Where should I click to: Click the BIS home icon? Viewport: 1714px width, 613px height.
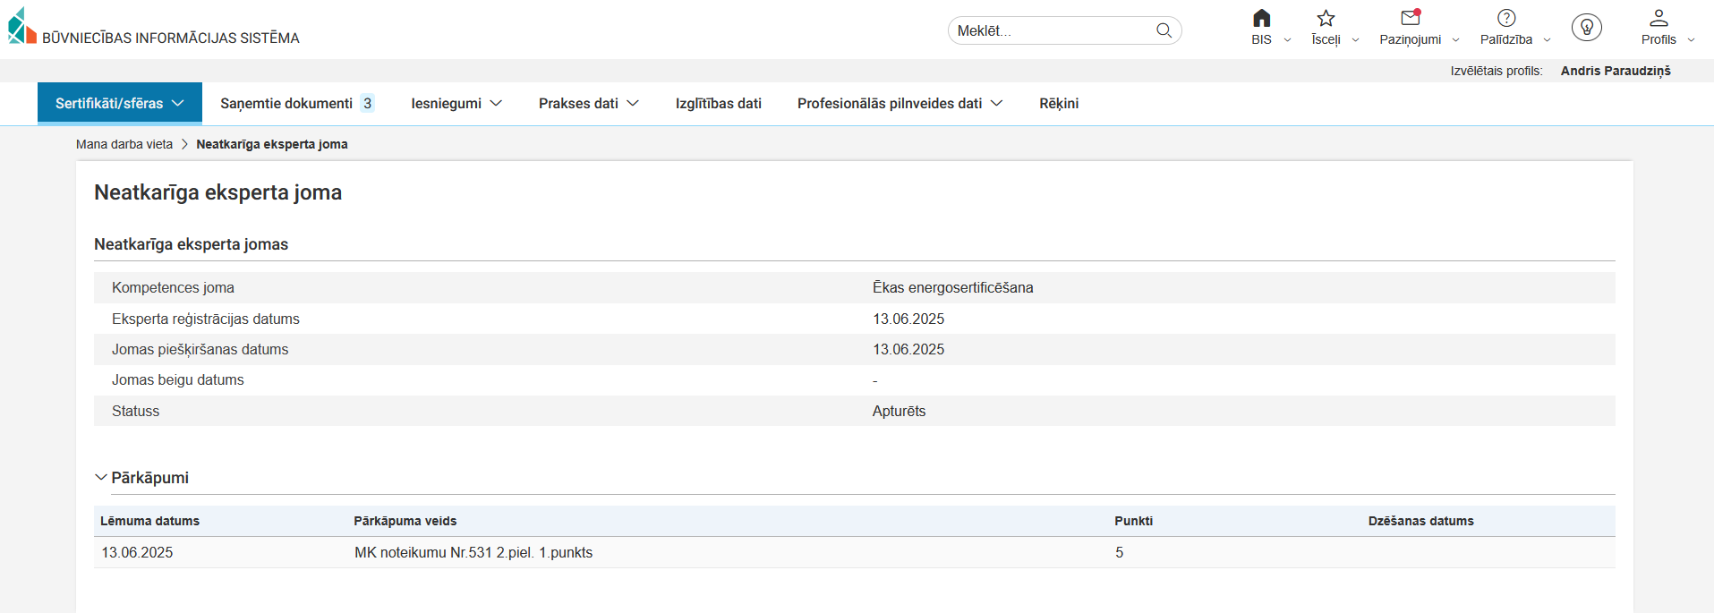click(1261, 19)
